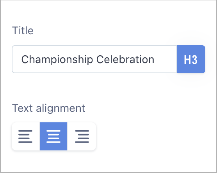Select the right text alignment icon
This screenshot has width=217, height=173.
[x=82, y=136]
